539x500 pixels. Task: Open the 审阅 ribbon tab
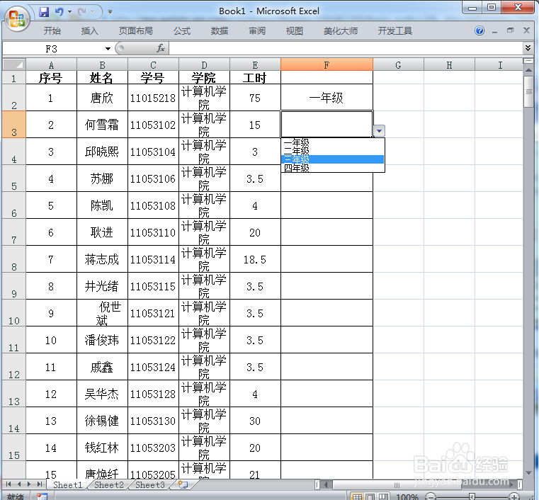pos(257,31)
